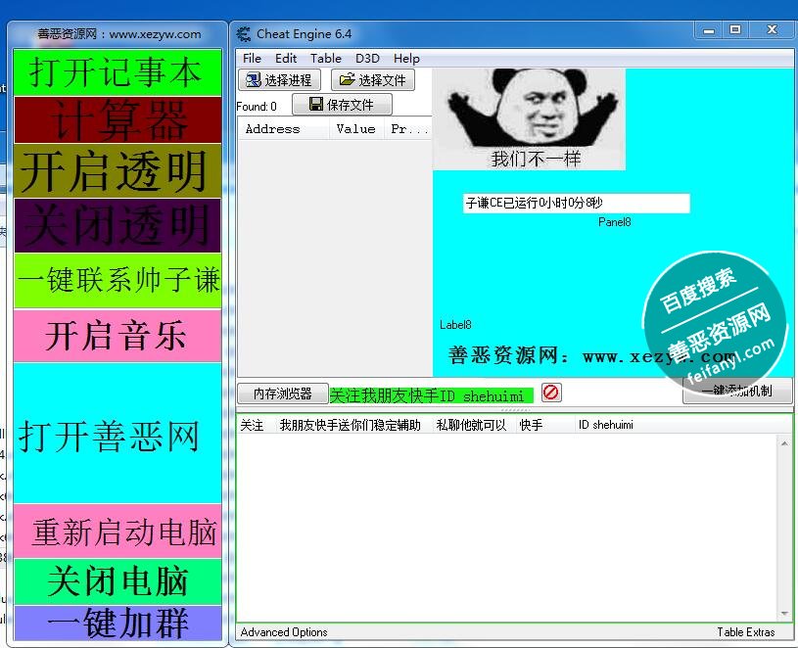Launch calculator via 计算器 button
Screen dimensions: 798x648
(117, 120)
